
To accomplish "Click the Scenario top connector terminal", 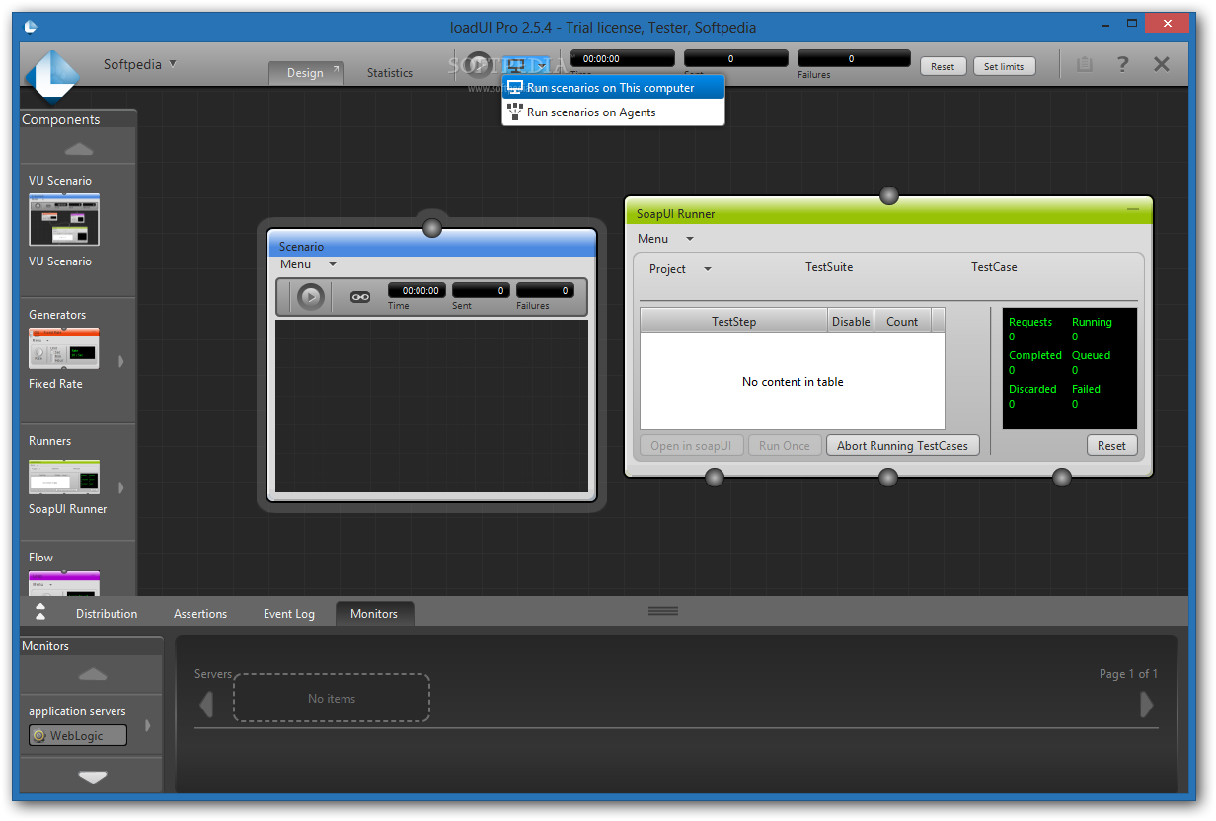I will (x=431, y=228).
